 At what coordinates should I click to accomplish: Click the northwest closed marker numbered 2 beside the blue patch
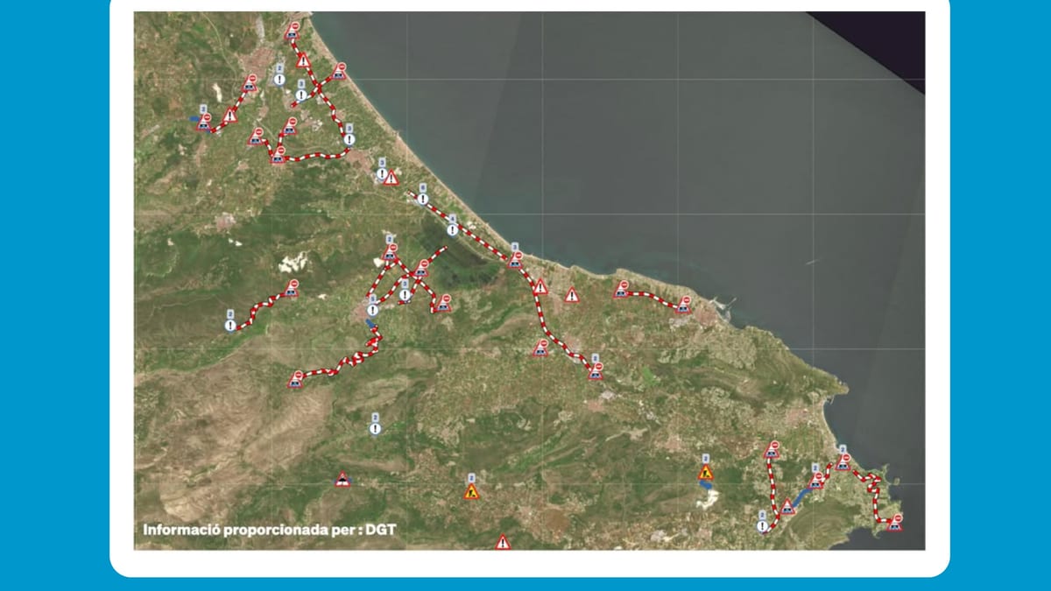(x=204, y=121)
